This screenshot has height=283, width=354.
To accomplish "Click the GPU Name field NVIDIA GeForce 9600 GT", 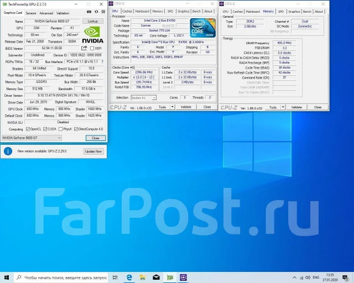I will [x=52, y=21].
